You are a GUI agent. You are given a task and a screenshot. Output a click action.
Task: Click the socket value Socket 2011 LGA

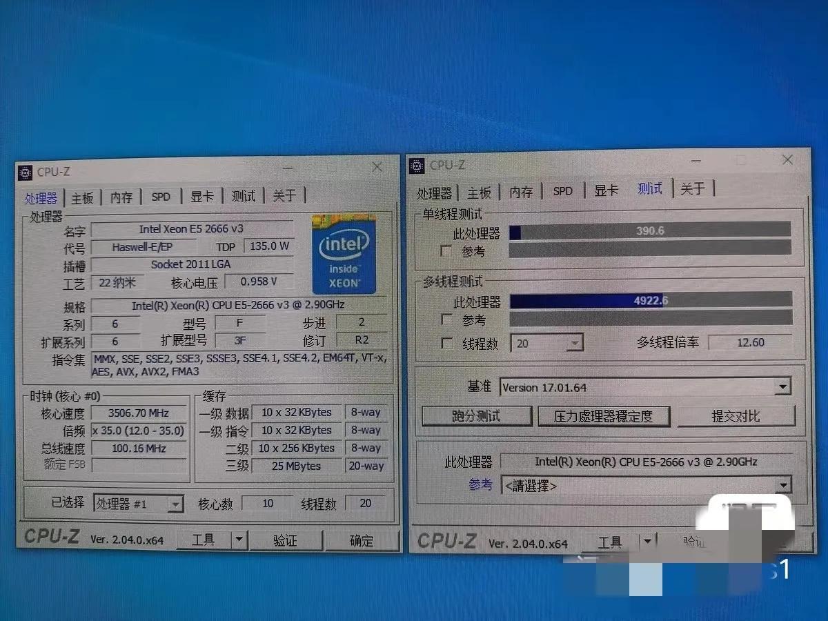tap(192, 264)
